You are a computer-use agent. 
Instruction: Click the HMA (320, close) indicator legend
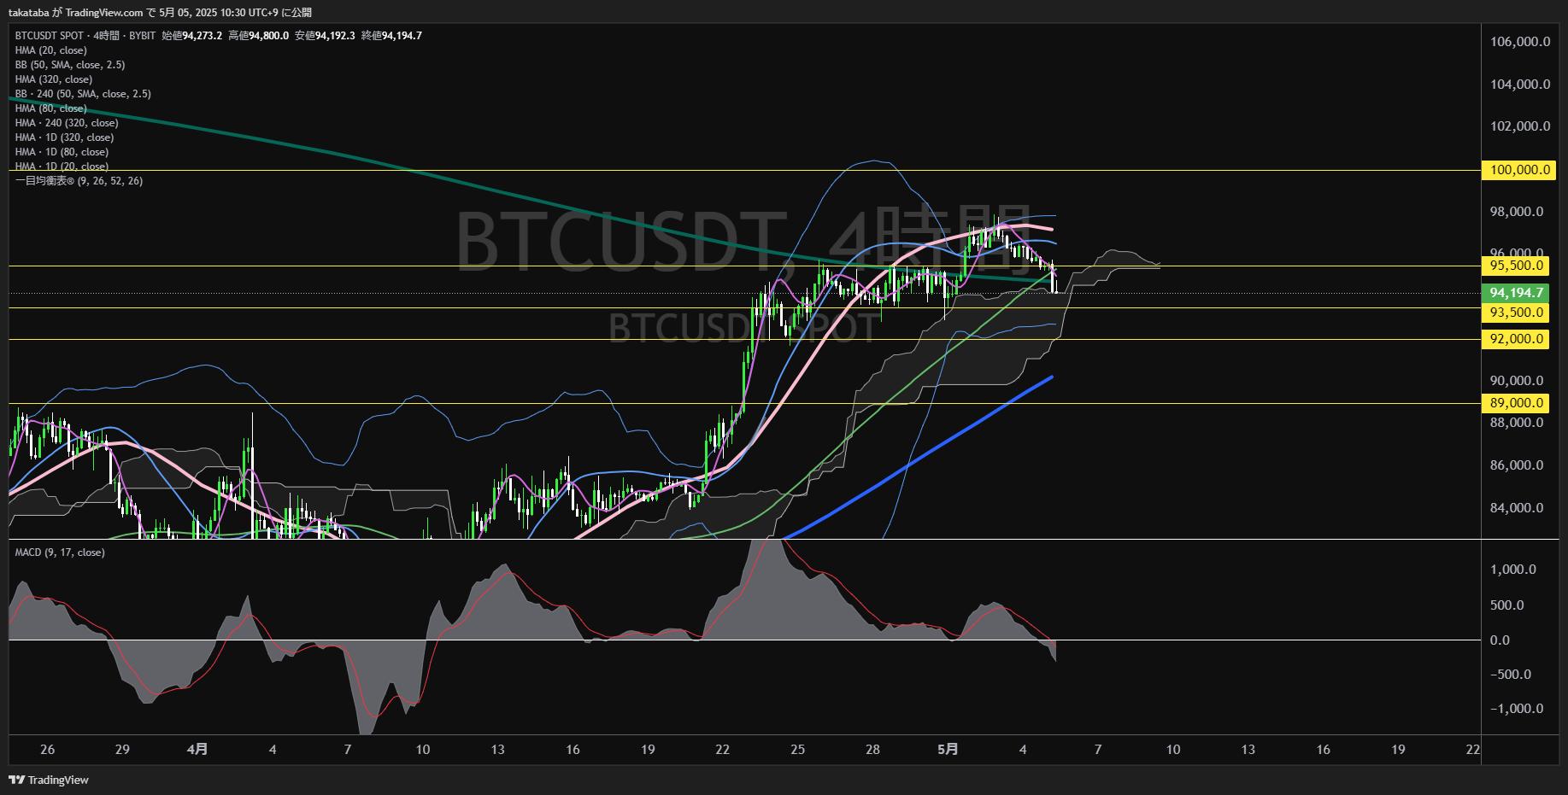tap(54, 79)
